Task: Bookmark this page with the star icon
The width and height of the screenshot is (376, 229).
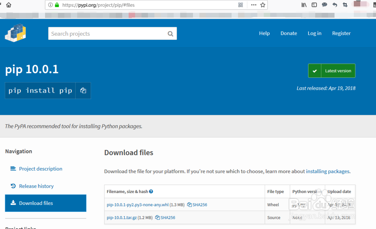Action: [x=263, y=5]
